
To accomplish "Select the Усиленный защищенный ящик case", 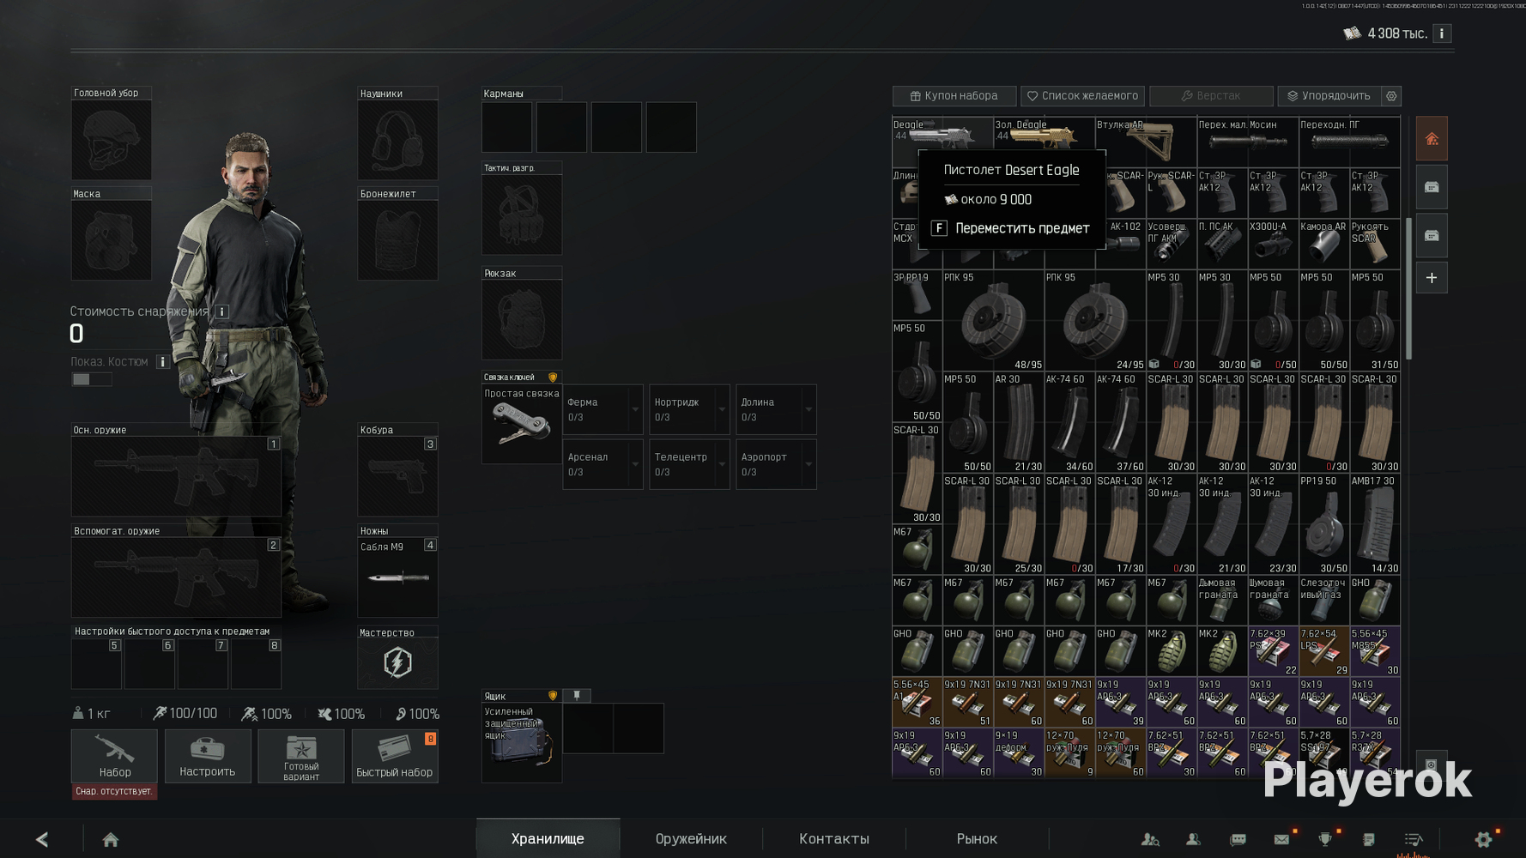I will point(522,742).
